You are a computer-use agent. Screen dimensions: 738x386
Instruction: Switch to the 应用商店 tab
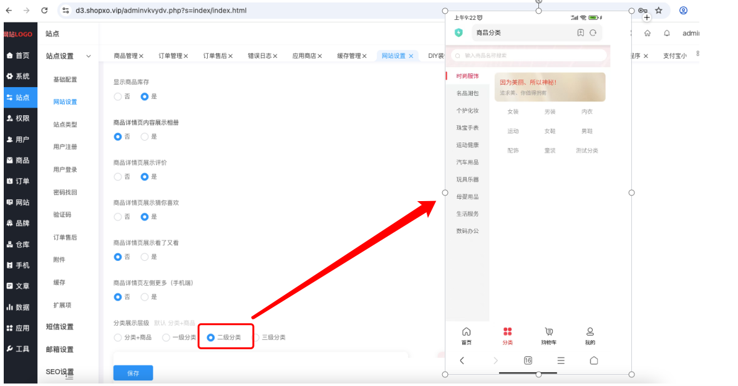pos(304,56)
